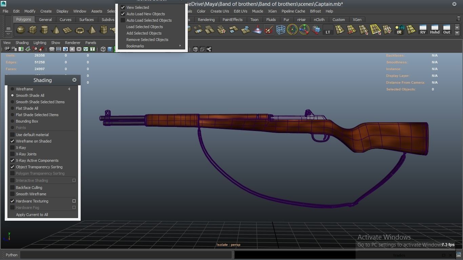Select Smooth Shade Selected Items option
This screenshot has width=463, height=260.
pyautogui.click(x=41, y=102)
